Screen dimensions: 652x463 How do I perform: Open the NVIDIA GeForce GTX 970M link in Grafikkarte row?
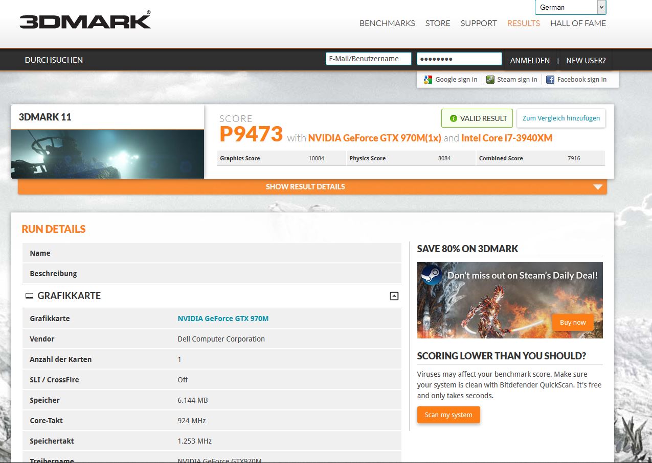pos(223,319)
